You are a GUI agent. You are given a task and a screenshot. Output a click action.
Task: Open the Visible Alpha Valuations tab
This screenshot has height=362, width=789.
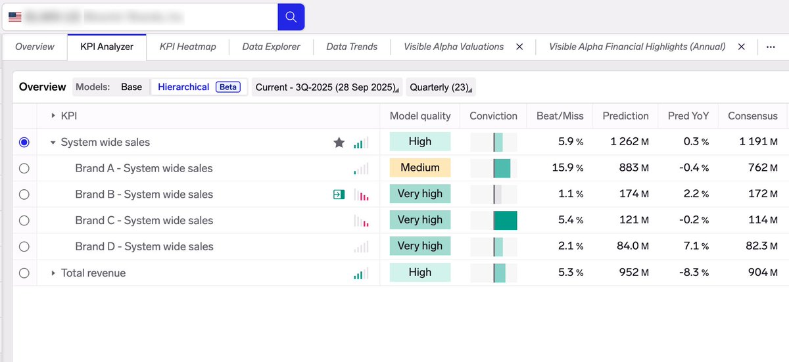click(454, 47)
